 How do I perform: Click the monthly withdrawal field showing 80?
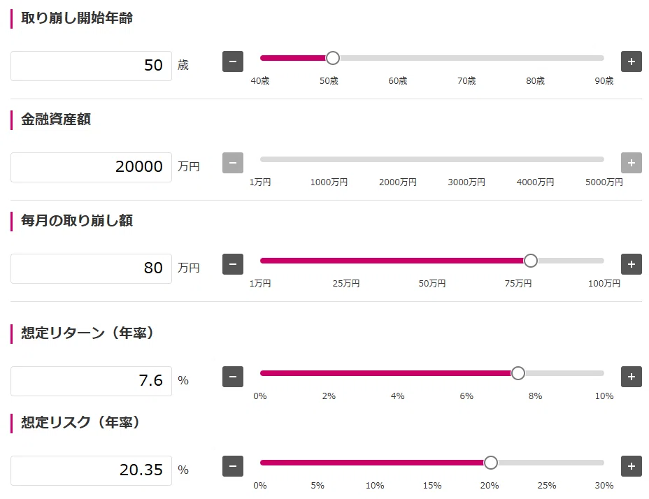click(91, 268)
